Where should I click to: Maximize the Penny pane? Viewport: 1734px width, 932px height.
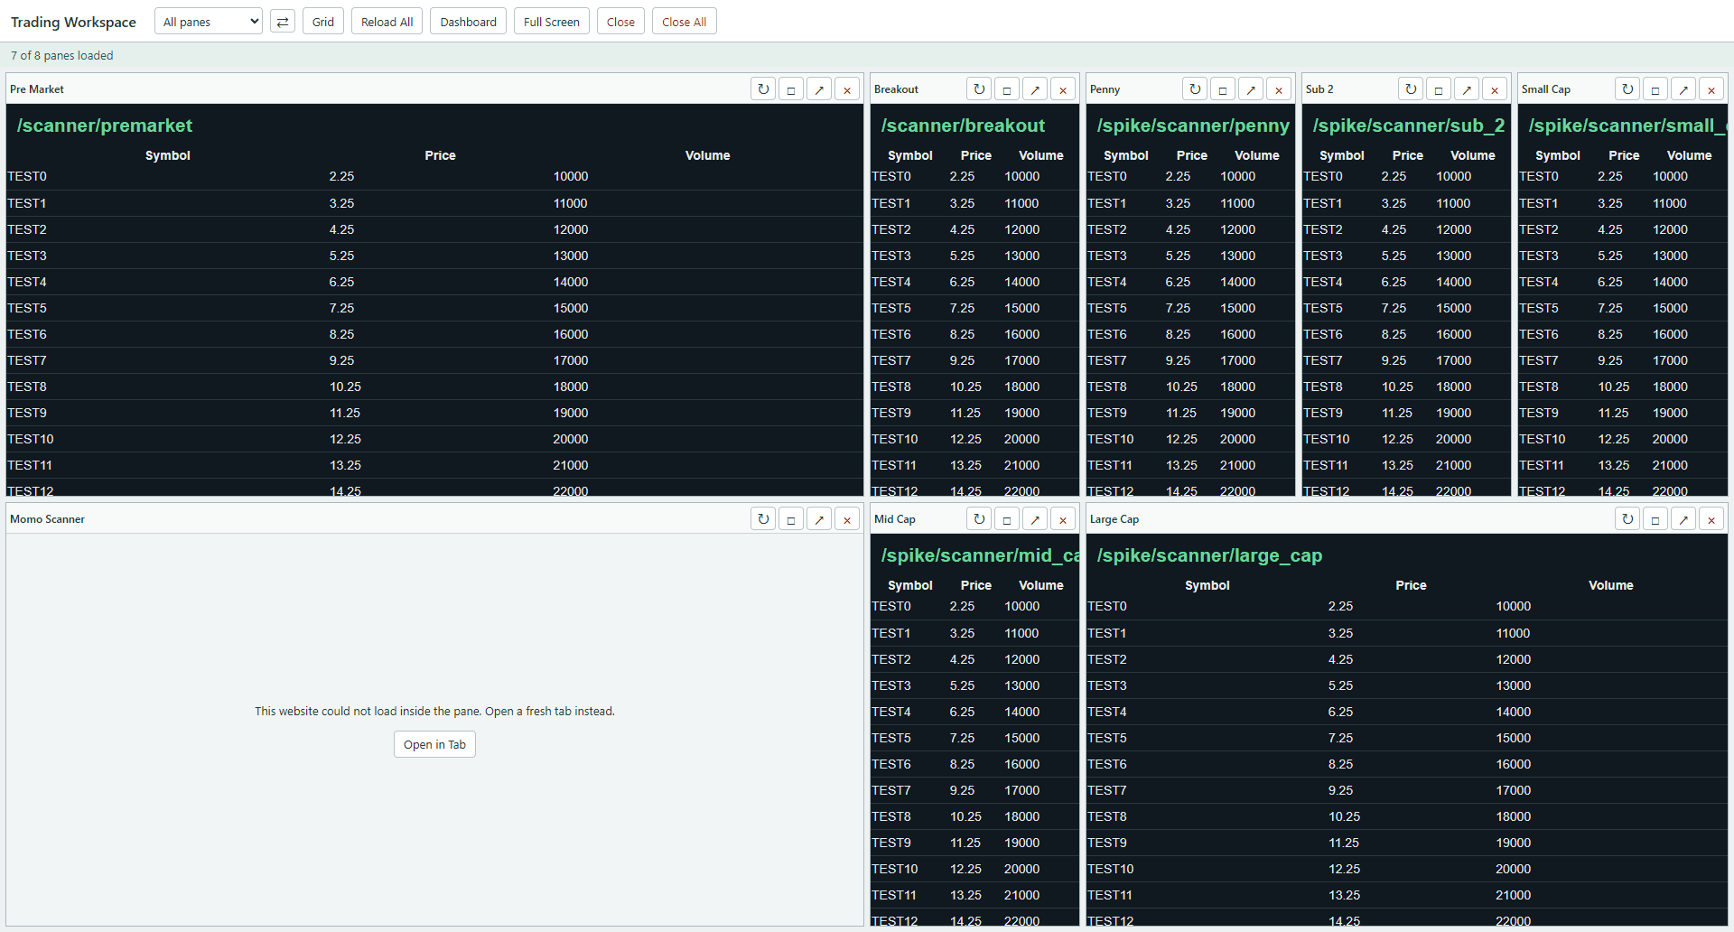(x=1223, y=89)
